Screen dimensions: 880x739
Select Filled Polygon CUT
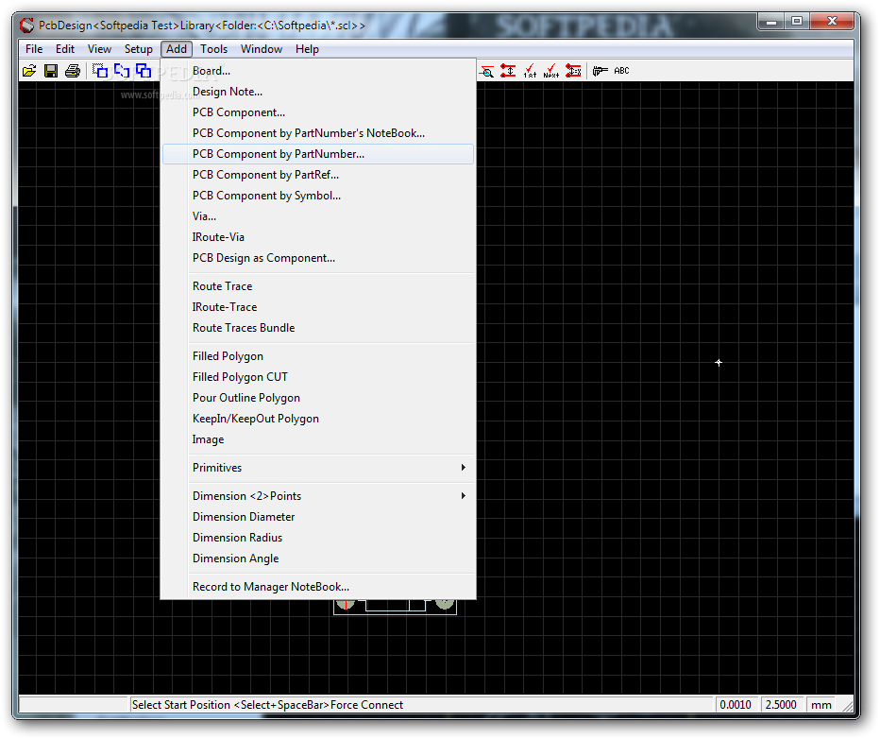click(x=318, y=377)
